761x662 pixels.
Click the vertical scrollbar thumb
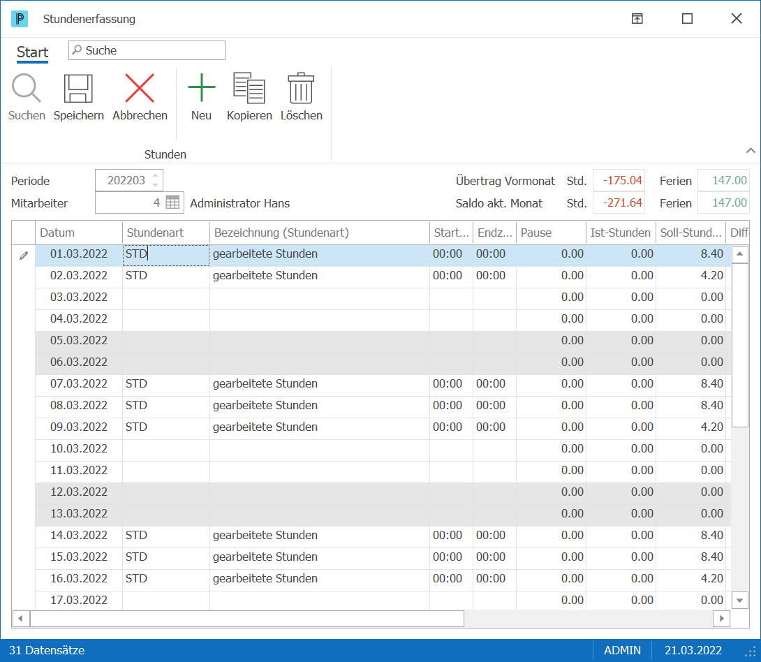tap(739, 345)
